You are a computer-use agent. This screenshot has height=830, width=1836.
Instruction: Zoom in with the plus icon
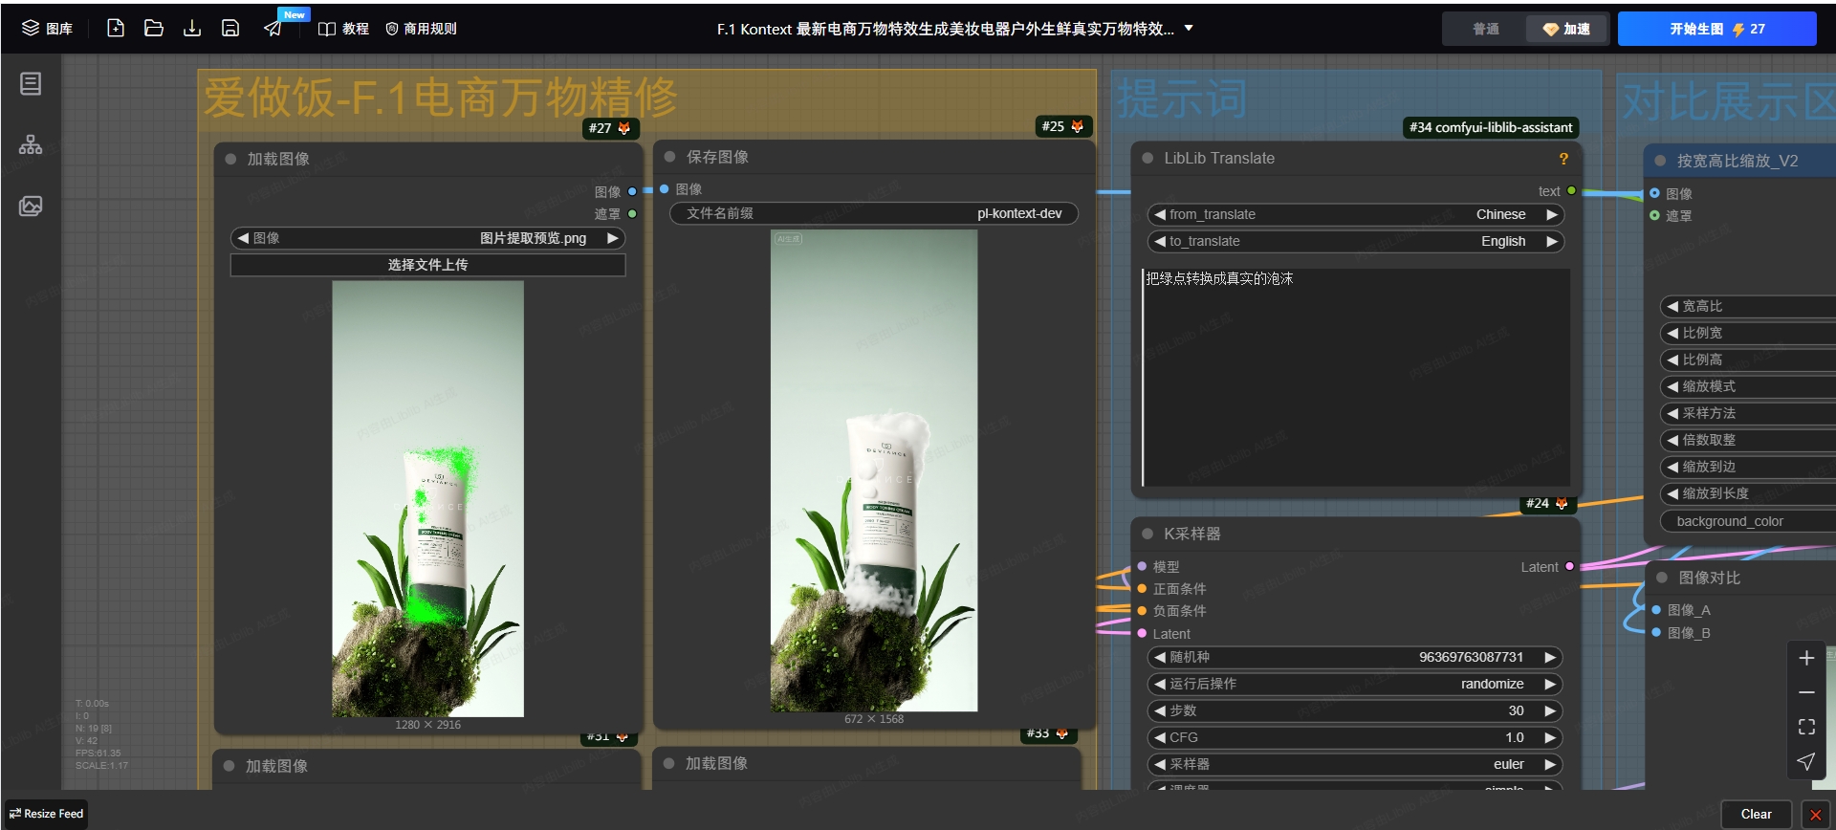point(1806,658)
